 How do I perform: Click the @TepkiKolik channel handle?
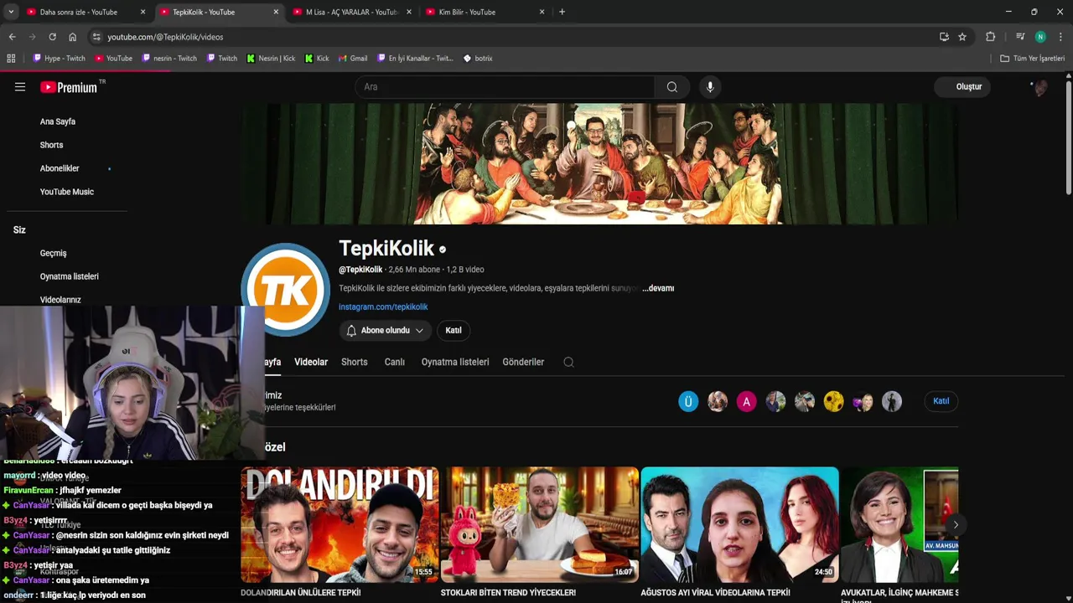pos(360,270)
